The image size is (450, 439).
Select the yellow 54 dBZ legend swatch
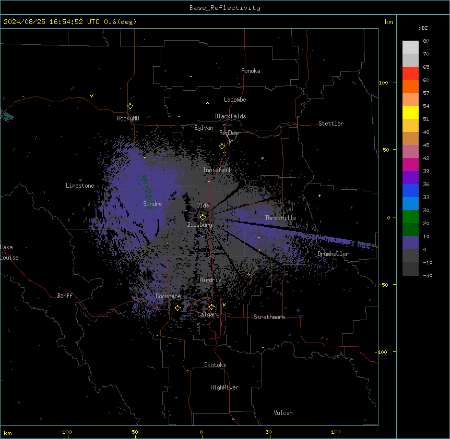point(410,112)
